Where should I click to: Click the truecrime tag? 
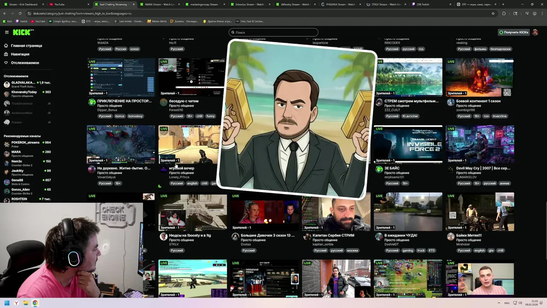click(500, 116)
